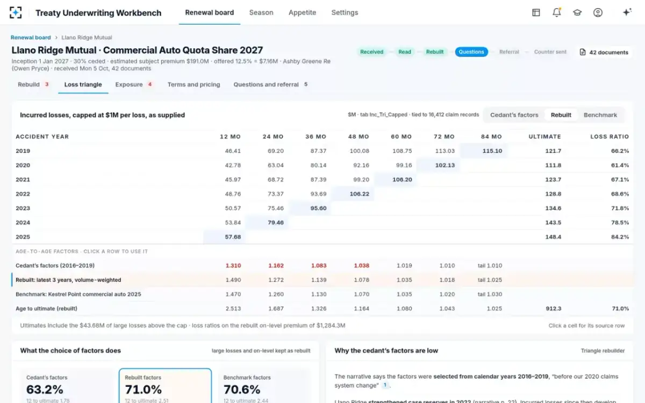This screenshot has height=403, width=645.
Task: Click the Referral workflow stage
Action: pyautogui.click(x=509, y=52)
